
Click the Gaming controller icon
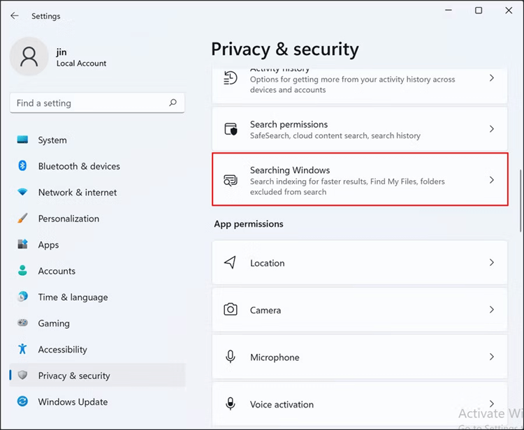click(22, 322)
